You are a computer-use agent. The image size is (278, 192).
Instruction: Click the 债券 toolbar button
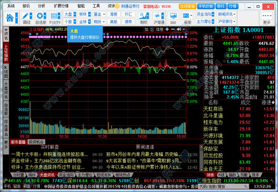coord(128,22)
